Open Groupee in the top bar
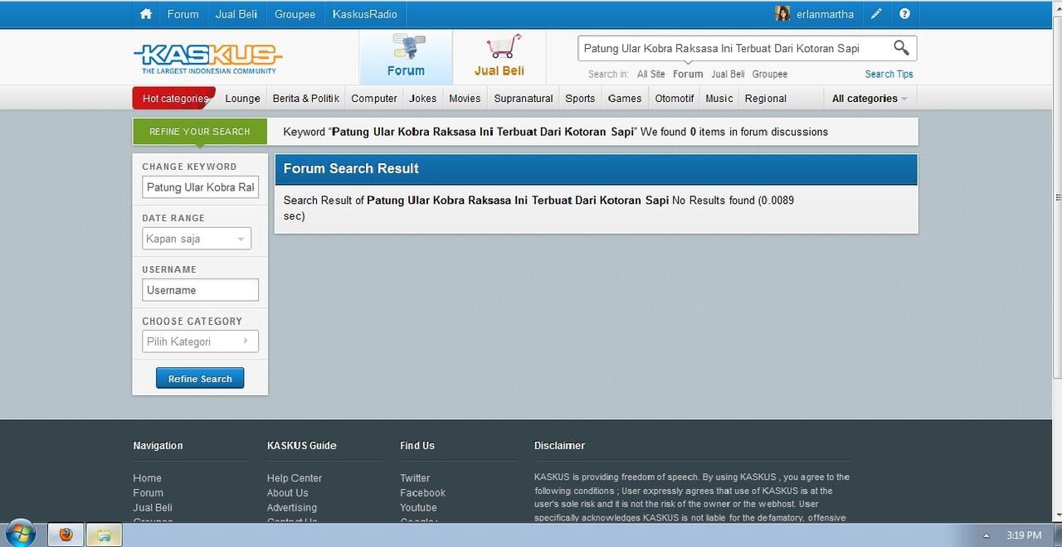1062x547 pixels. tap(295, 14)
